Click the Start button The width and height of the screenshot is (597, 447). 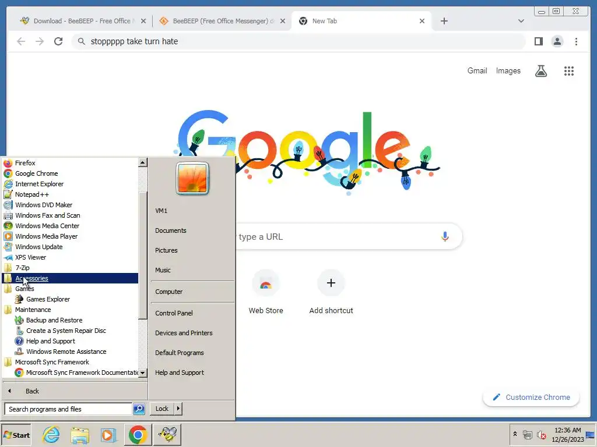click(16, 435)
